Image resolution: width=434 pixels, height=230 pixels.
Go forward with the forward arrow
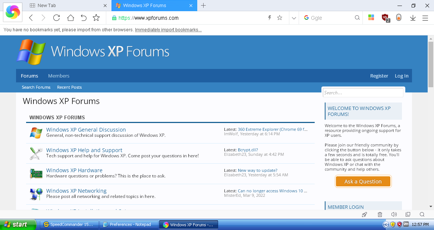(x=43, y=18)
